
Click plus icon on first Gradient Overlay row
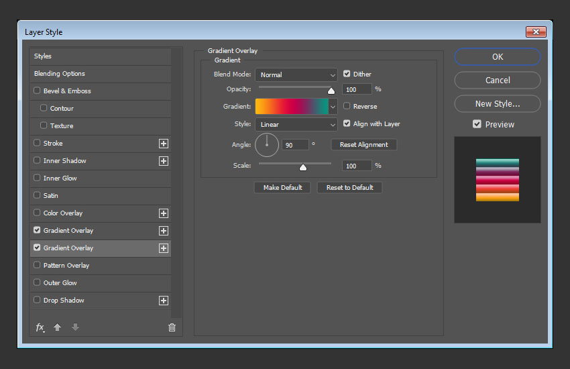coord(164,231)
